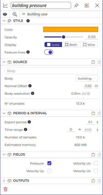This screenshot has width=103, height=195.
Task: Open the edit/pop-out icon next to pin
Action: tap(87, 5)
